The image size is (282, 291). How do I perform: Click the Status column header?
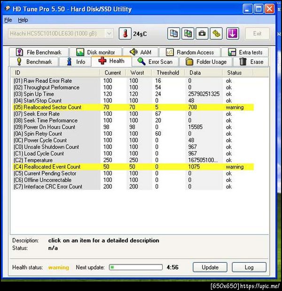(x=238, y=73)
